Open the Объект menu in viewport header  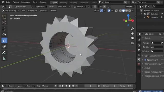(53, 11)
